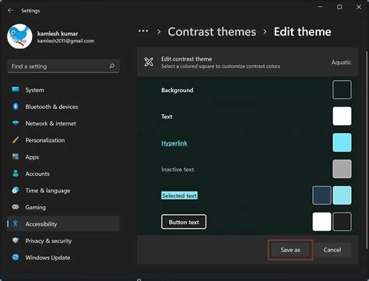Click the Gaming controller icon
Image resolution: width=369 pixels, height=281 pixels.
tap(16, 207)
